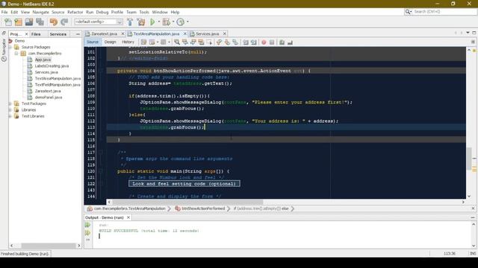The width and height of the screenshot is (478, 268).
Task: Collapse the com.thecompilerbro package node
Action: click(16, 54)
